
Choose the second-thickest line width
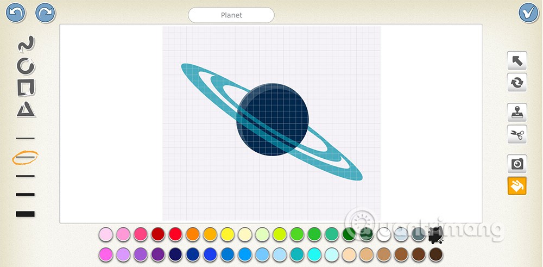point(26,194)
